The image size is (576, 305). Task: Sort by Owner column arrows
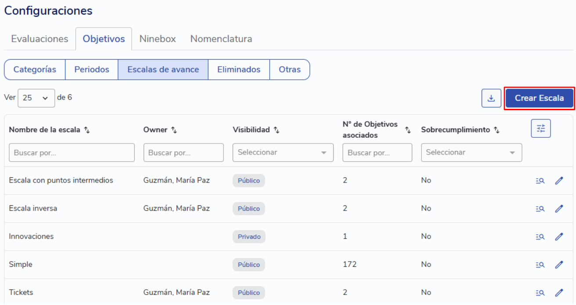tap(174, 130)
